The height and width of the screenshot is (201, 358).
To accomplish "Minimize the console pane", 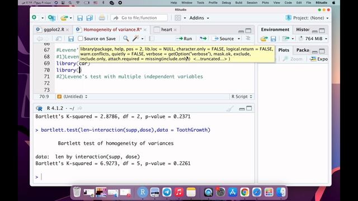I will click(242, 109).
